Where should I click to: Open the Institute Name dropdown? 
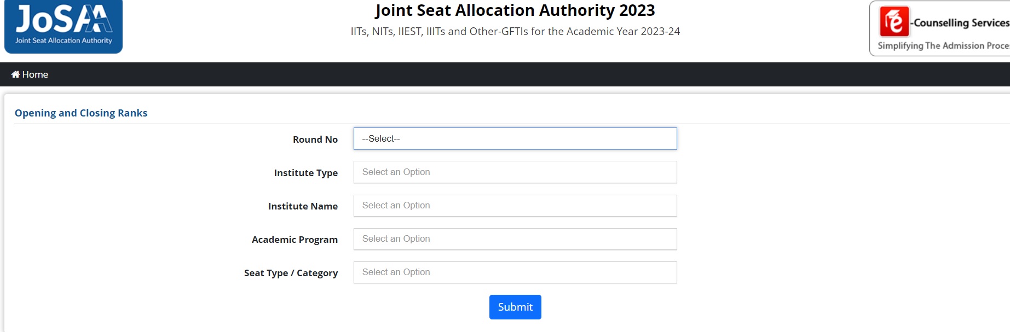pyautogui.click(x=515, y=206)
